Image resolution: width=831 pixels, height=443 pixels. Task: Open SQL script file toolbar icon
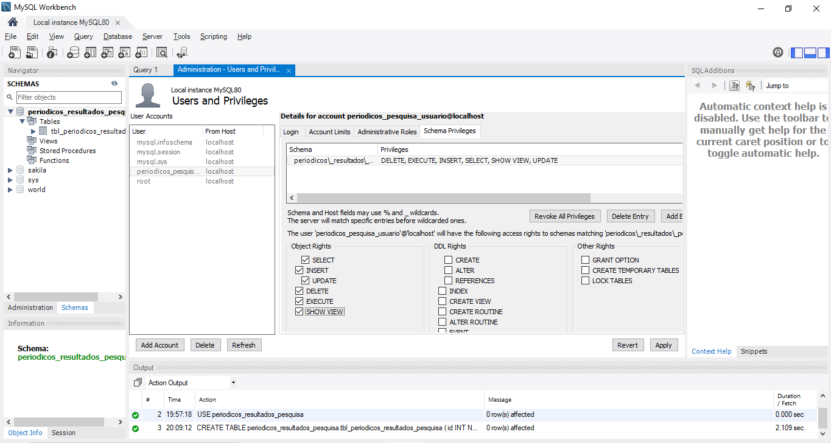point(32,53)
